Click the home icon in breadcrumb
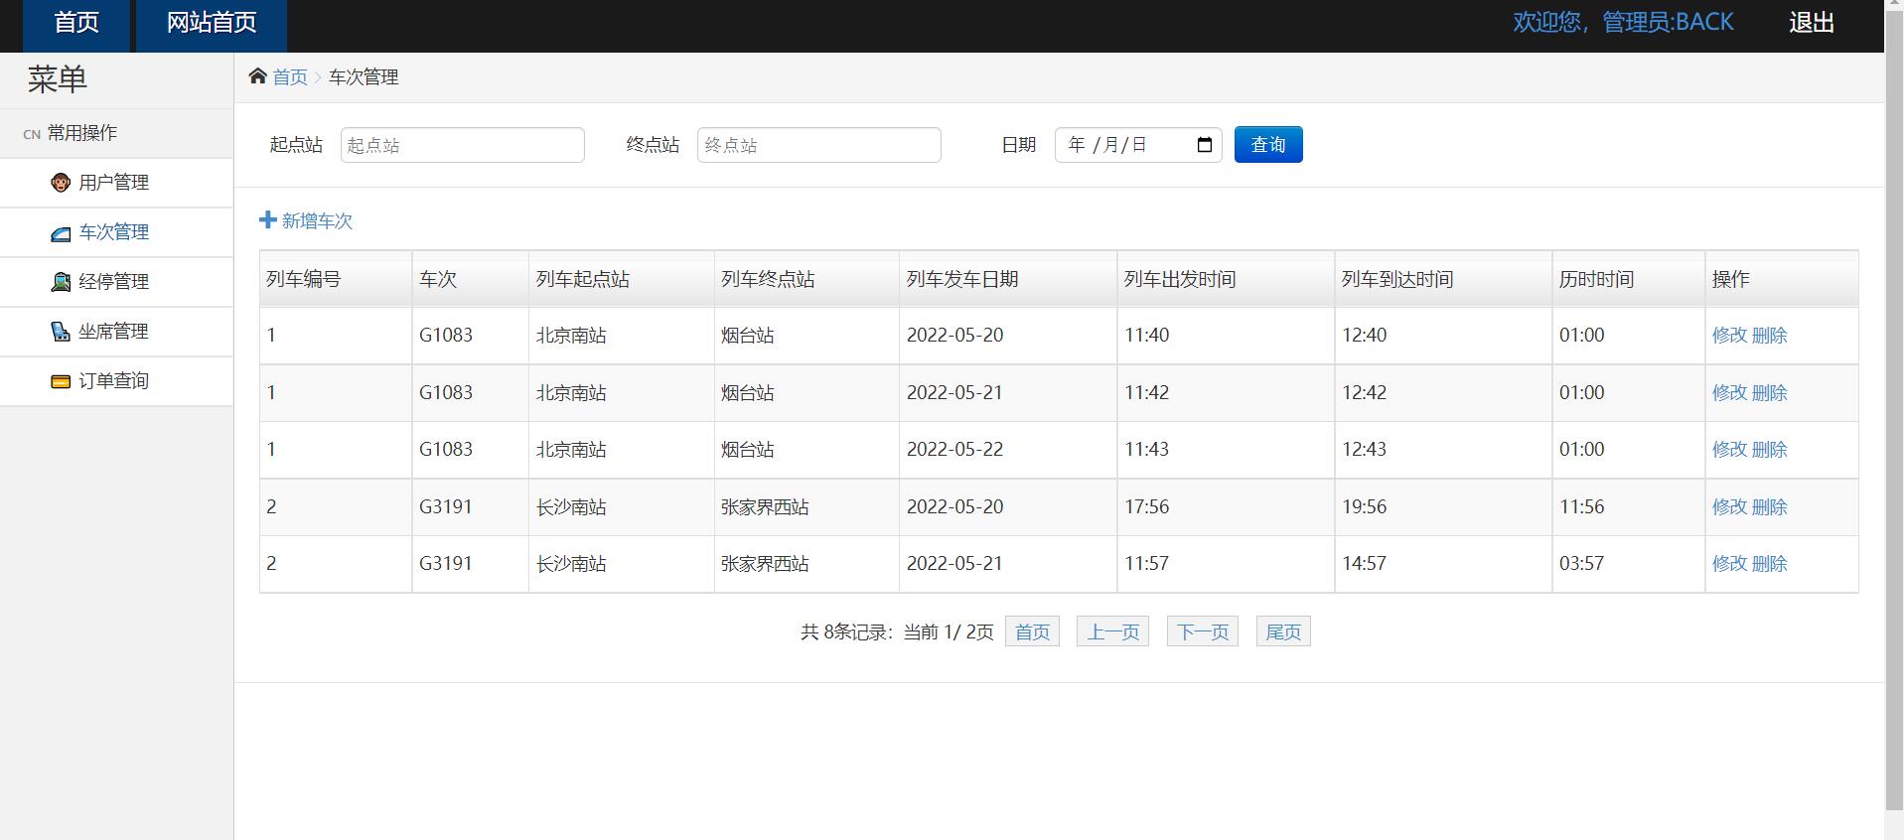The width and height of the screenshot is (1904, 840). 258,76
